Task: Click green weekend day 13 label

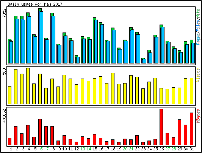Action: coord(83,149)
